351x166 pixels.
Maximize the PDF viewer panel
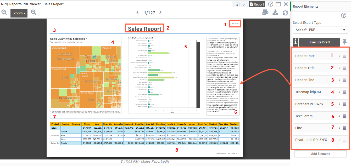coord(278,4)
